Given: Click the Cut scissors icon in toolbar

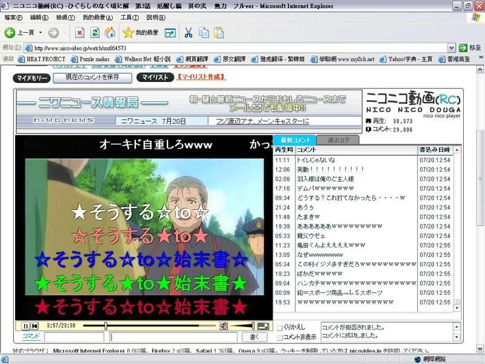Looking at the screenshot, I should point(189,32).
